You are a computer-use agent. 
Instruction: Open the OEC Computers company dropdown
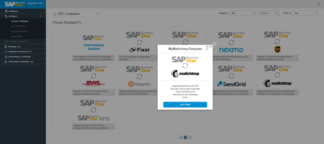click(77, 14)
